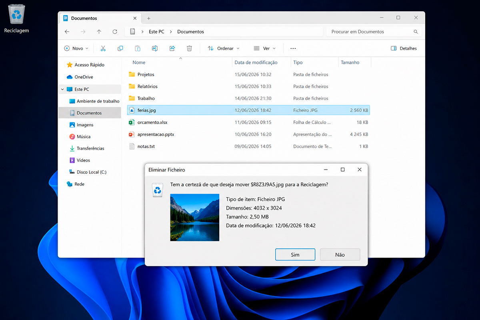The width and height of the screenshot is (480, 320).
Task: Collapse the Este PC tree node chevron
Action: (x=62, y=89)
